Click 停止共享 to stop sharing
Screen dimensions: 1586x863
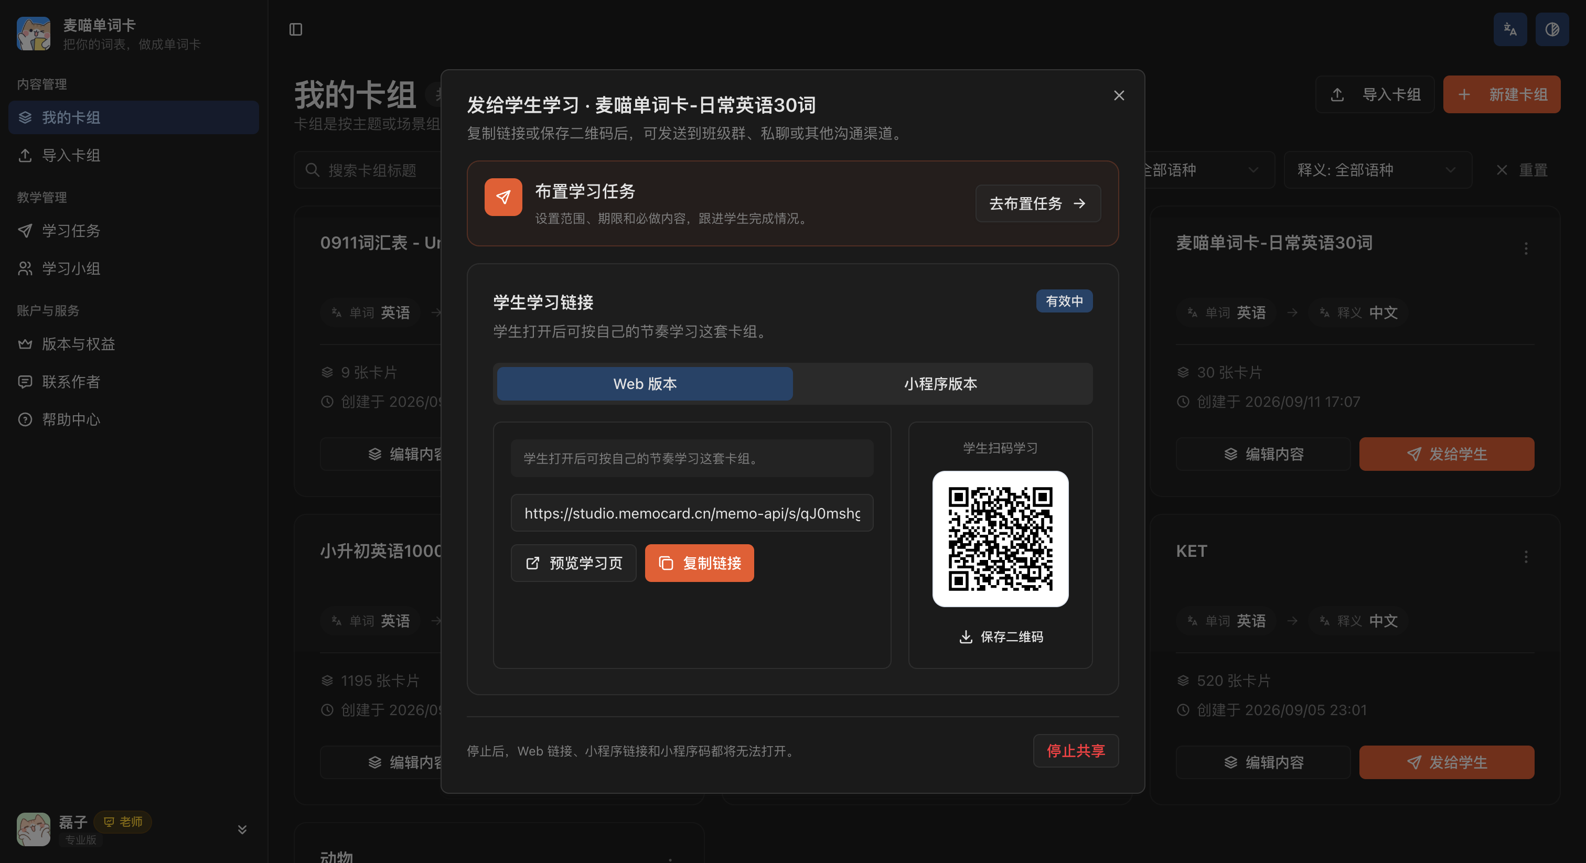pos(1076,750)
